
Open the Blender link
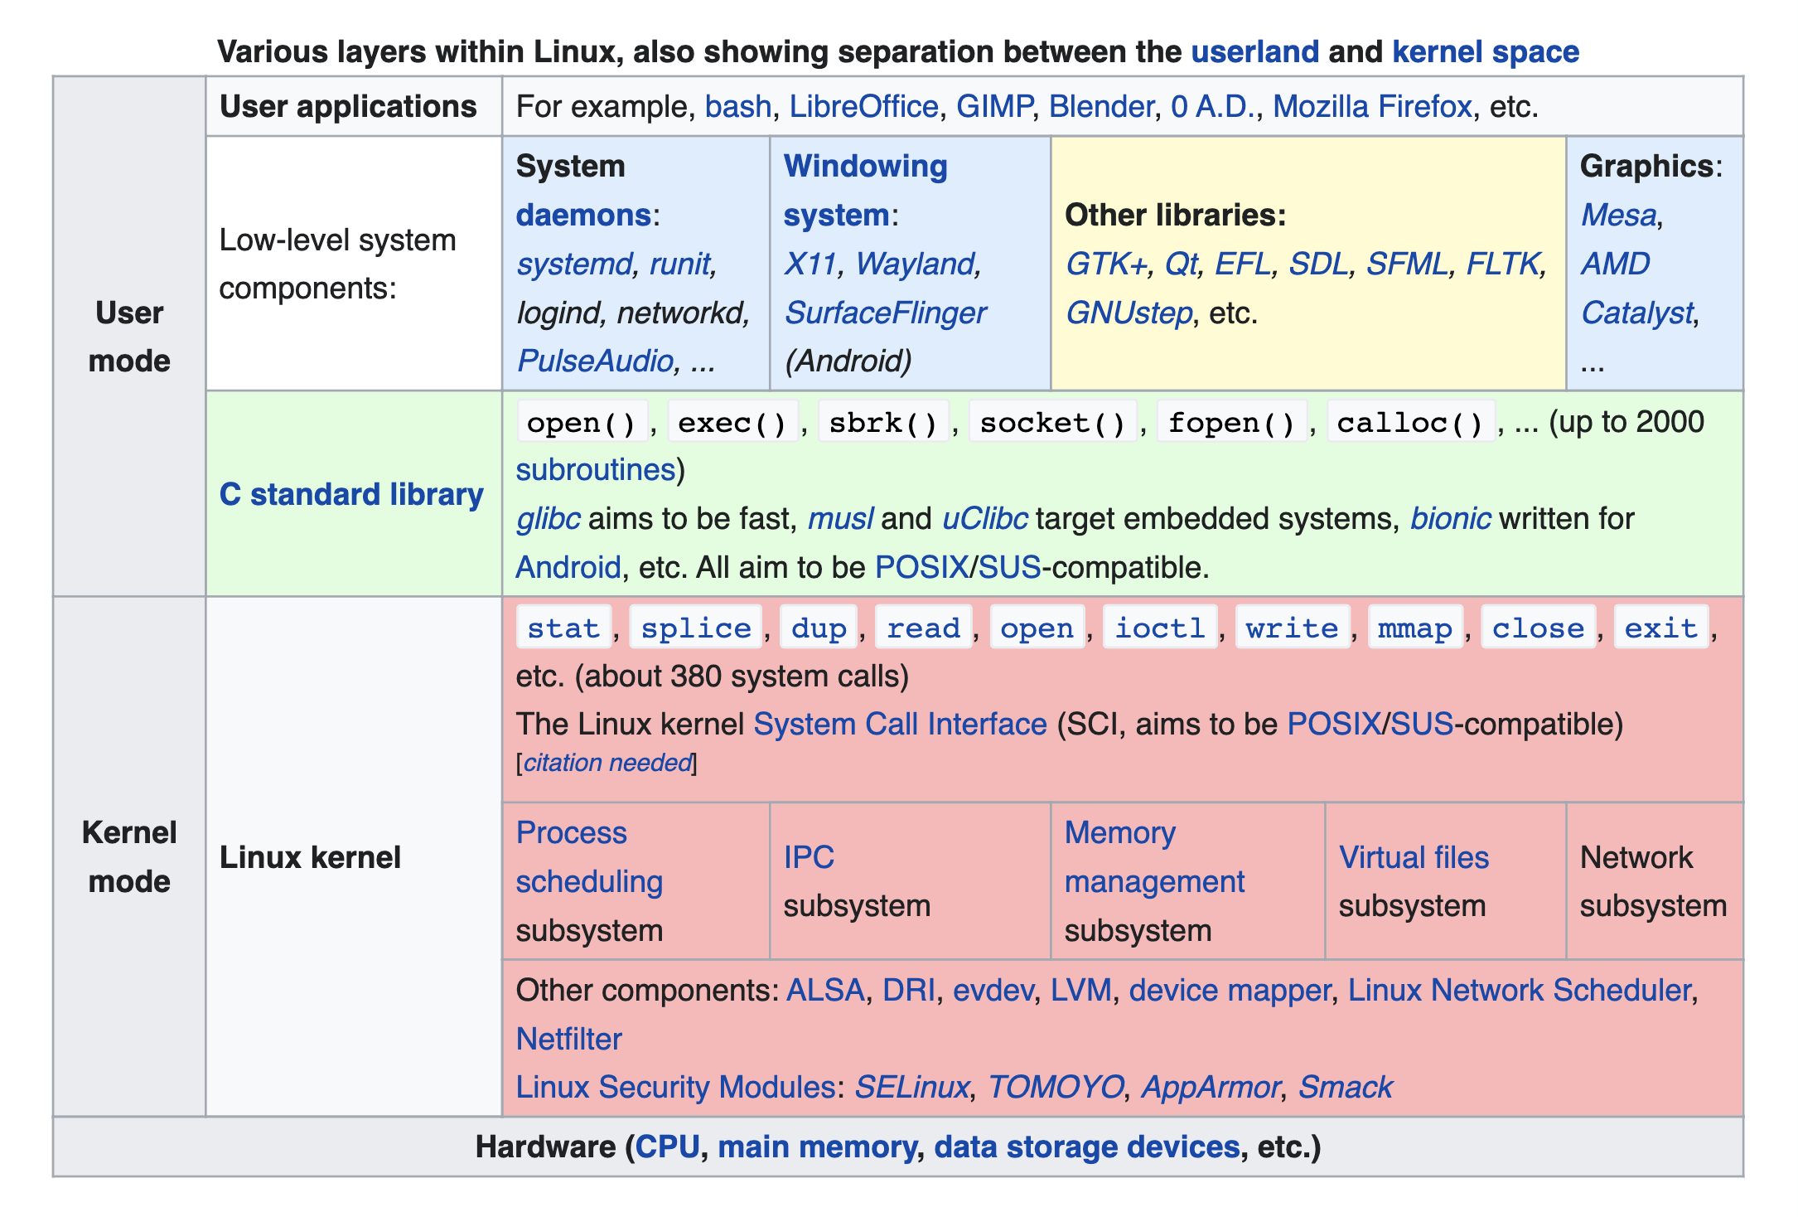pos(1101,106)
